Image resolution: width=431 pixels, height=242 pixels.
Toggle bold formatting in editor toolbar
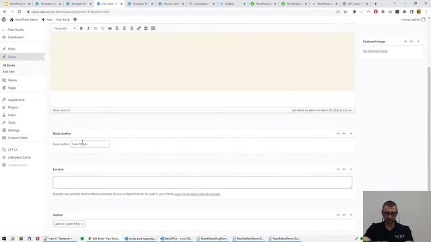click(x=81, y=28)
